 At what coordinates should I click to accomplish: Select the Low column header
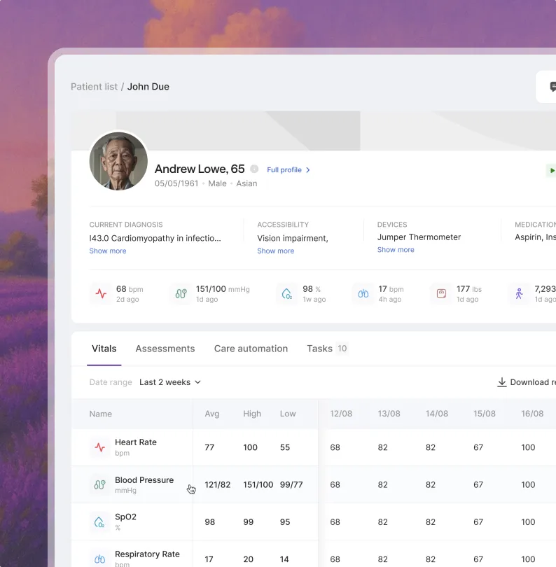tap(288, 414)
